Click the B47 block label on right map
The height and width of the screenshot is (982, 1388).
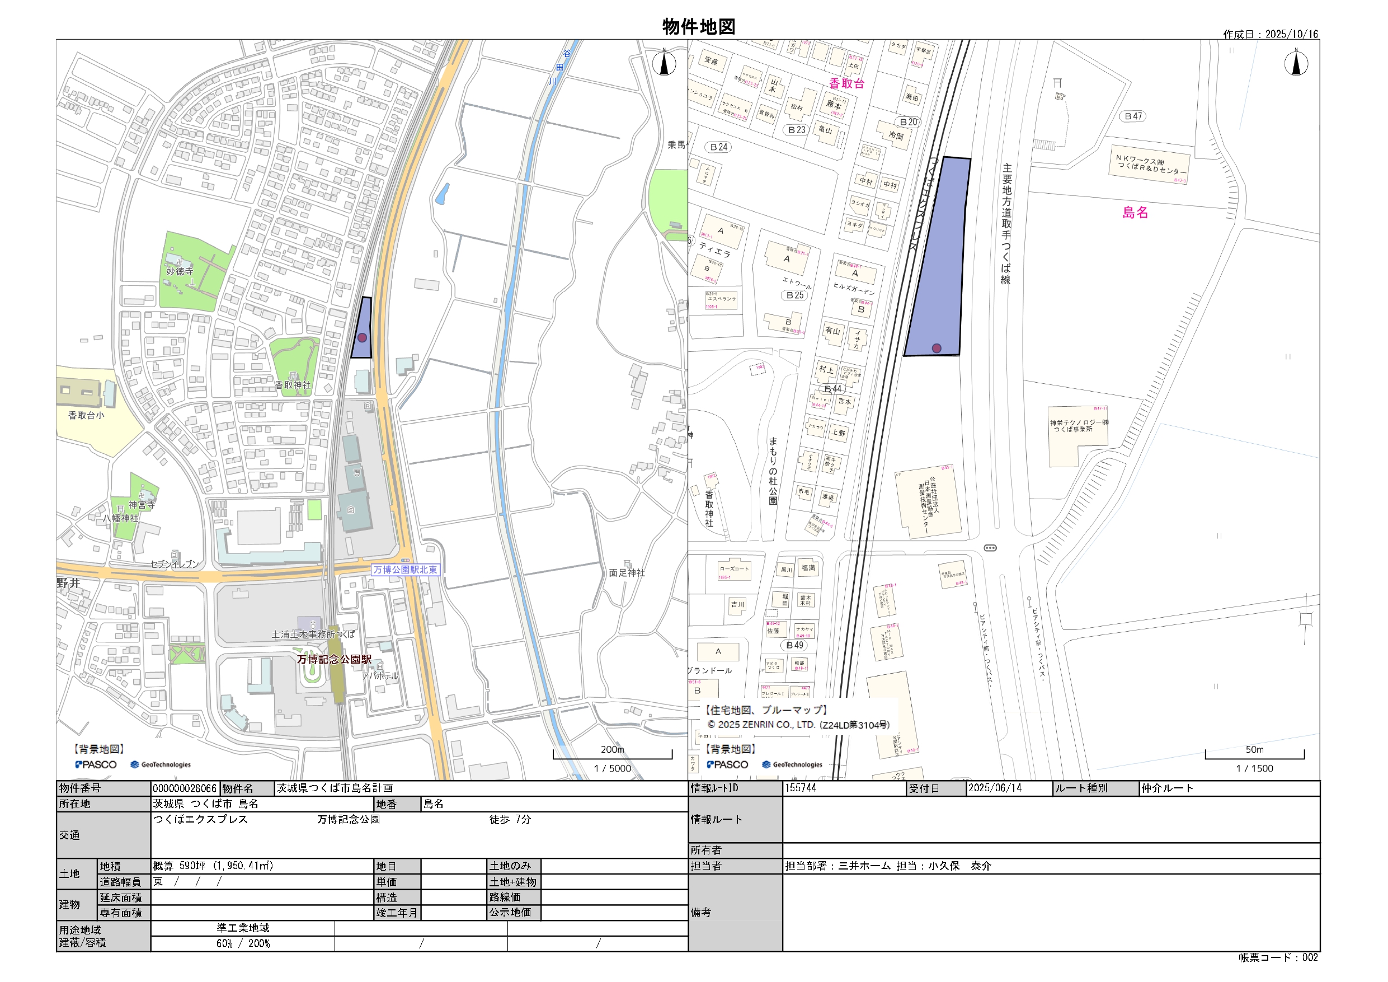pyautogui.click(x=1133, y=116)
